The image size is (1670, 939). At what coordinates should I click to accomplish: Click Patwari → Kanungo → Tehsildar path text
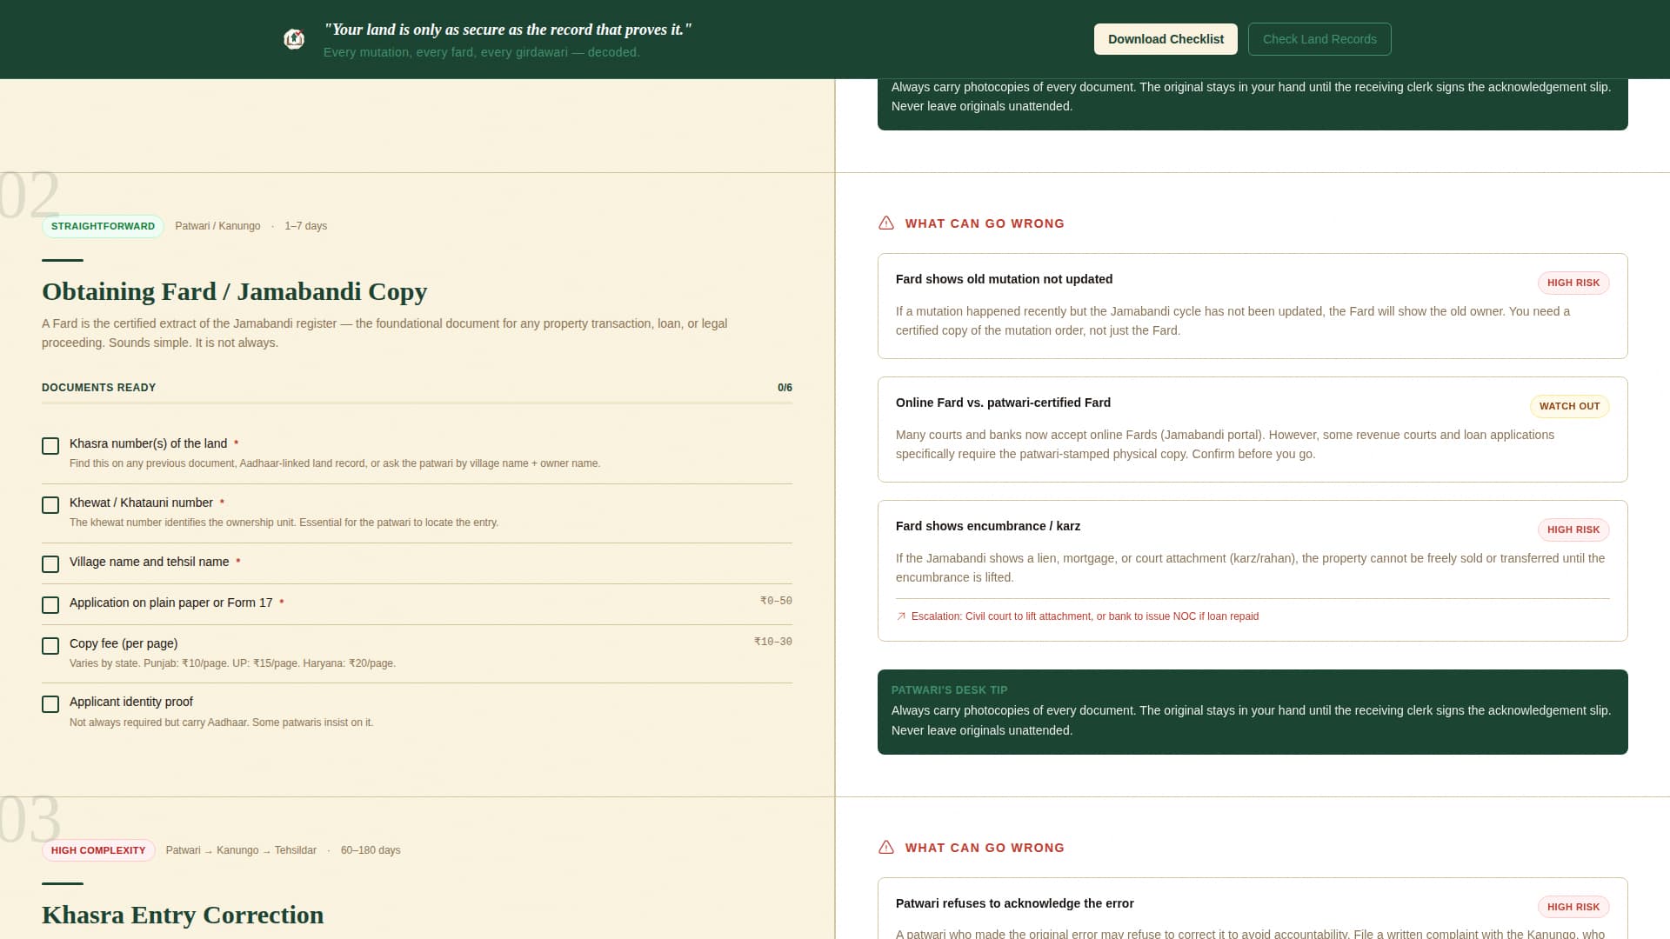point(241,850)
